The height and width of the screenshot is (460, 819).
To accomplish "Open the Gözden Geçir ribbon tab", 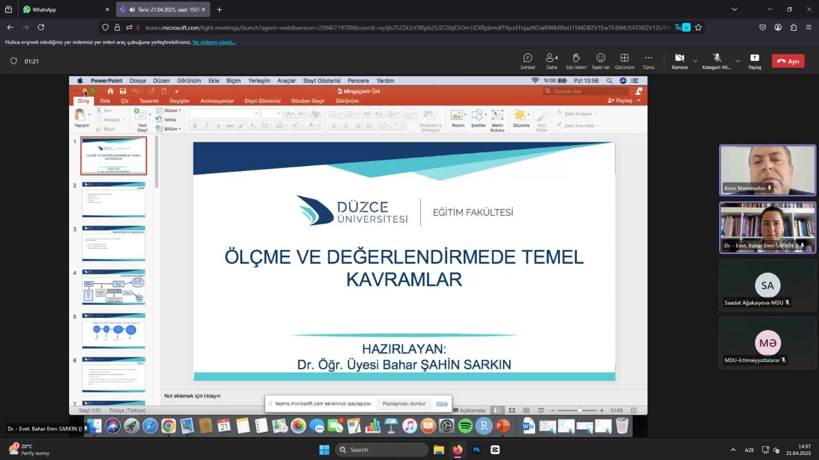I will [308, 101].
